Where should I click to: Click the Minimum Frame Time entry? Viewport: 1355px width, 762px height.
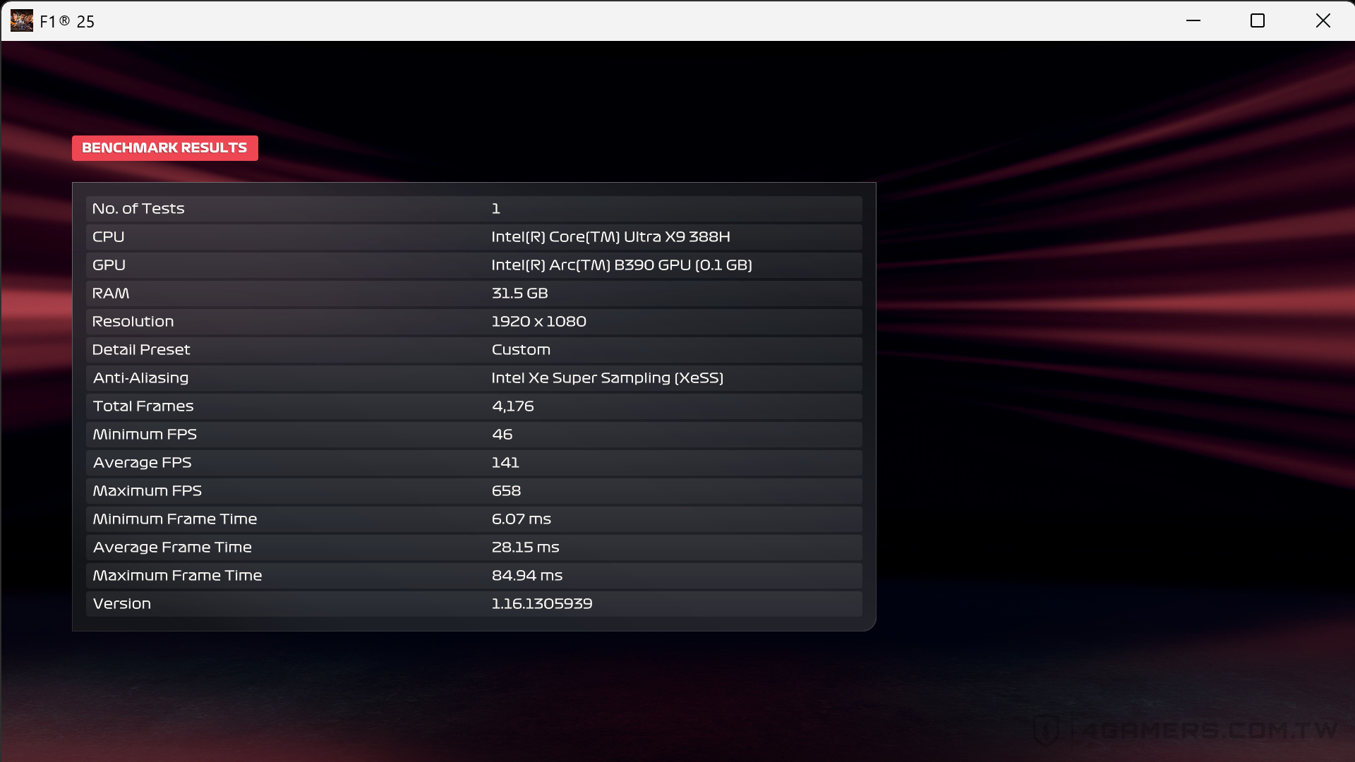point(473,519)
